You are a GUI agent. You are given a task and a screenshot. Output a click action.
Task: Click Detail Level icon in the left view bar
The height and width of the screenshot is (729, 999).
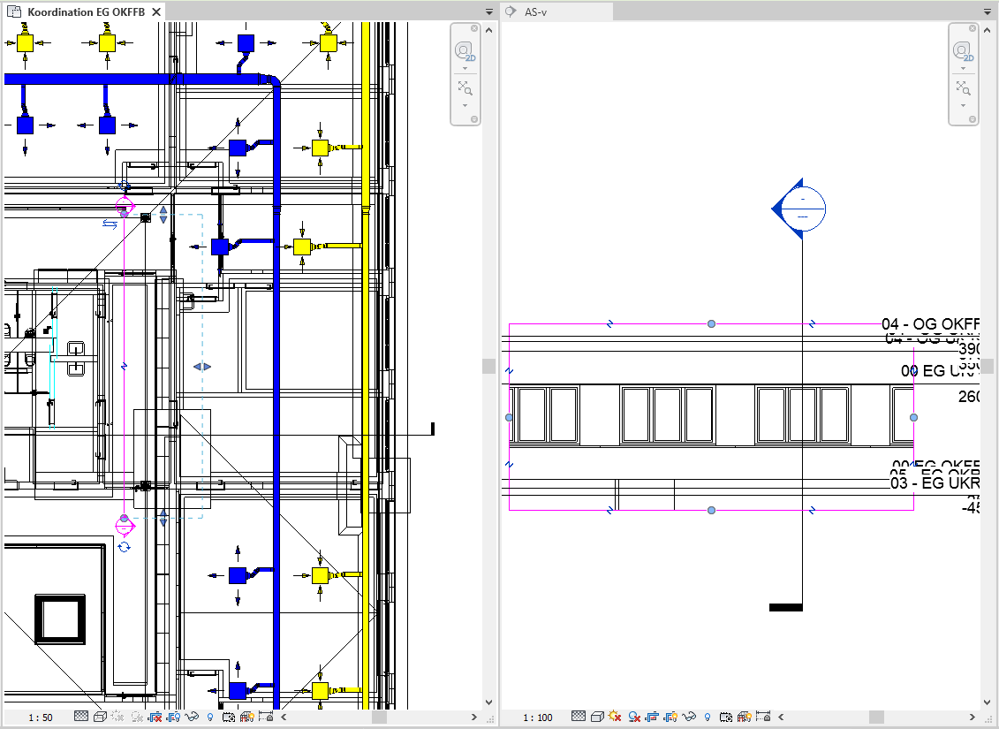tap(81, 718)
